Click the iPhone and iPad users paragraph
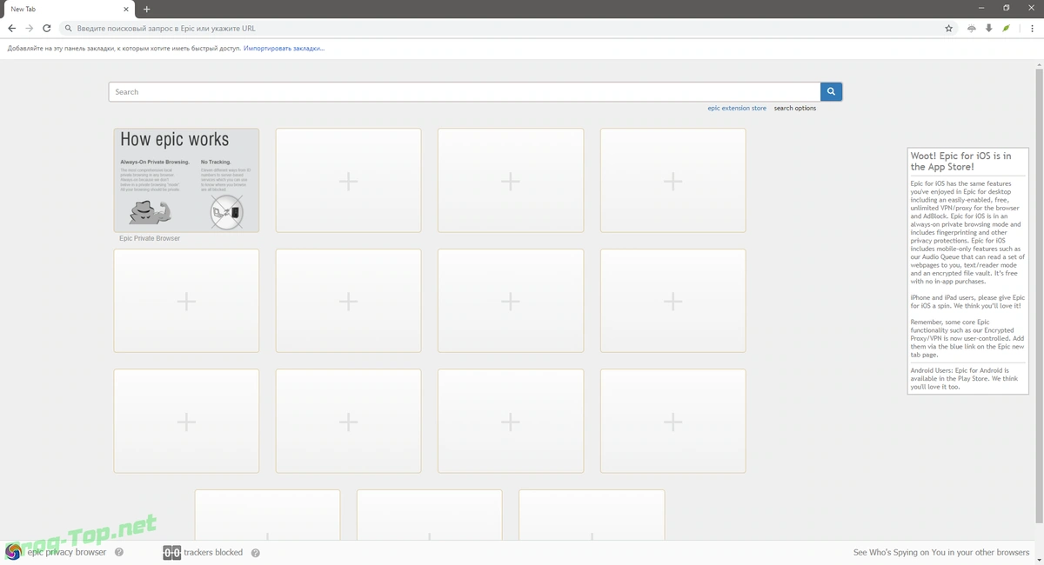The image size is (1044, 565). [966, 302]
